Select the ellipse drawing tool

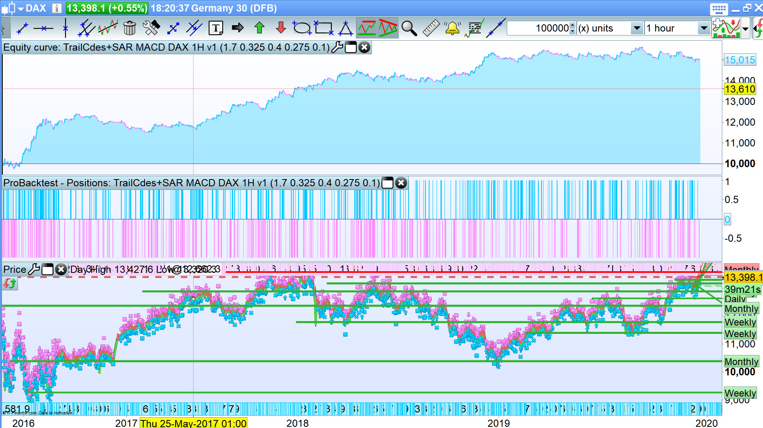(302, 28)
